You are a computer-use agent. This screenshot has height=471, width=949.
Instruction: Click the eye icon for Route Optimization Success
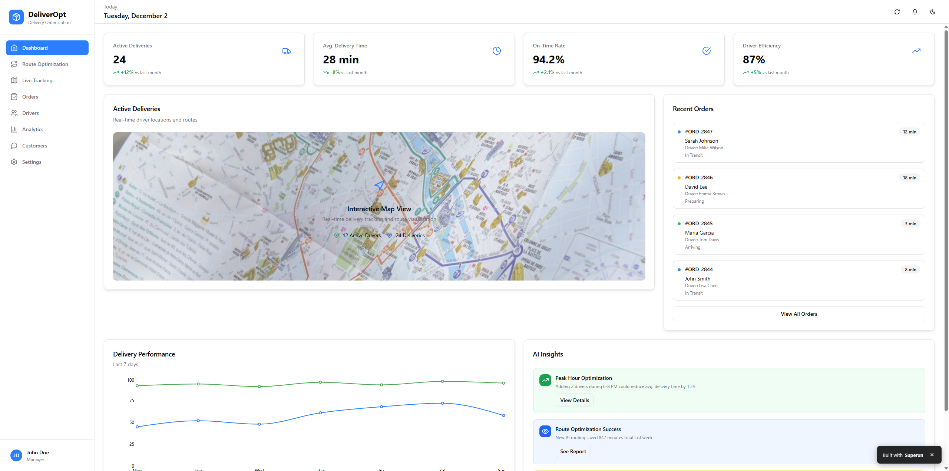pos(545,431)
